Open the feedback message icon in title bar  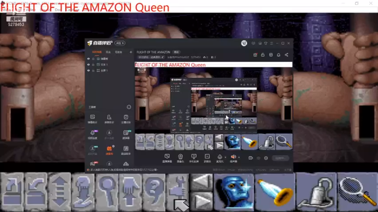click(x=253, y=43)
